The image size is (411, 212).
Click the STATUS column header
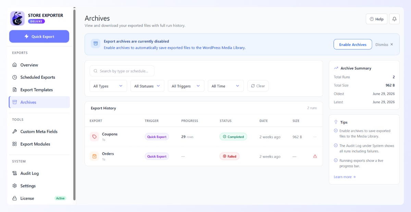point(225,121)
